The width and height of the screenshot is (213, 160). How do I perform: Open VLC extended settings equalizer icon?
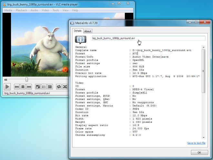pyautogui.click(x=50, y=87)
